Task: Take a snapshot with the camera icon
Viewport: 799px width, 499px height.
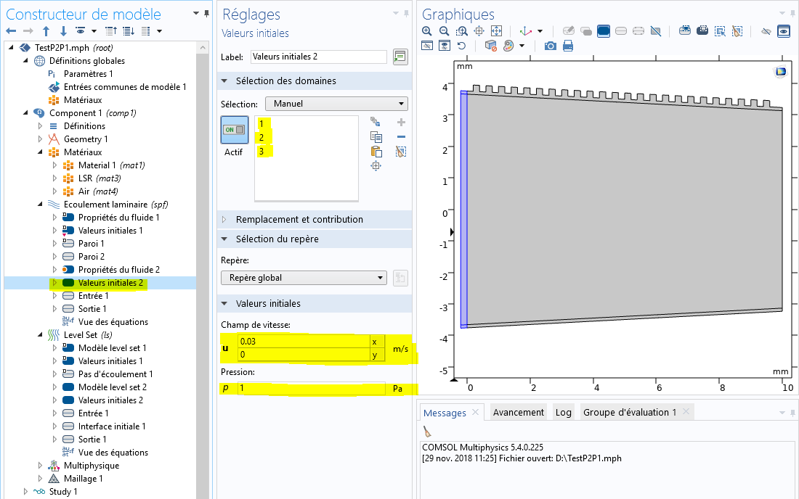Action: [551, 46]
